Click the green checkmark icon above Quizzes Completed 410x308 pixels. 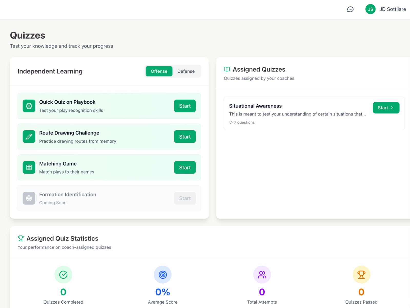(x=63, y=274)
